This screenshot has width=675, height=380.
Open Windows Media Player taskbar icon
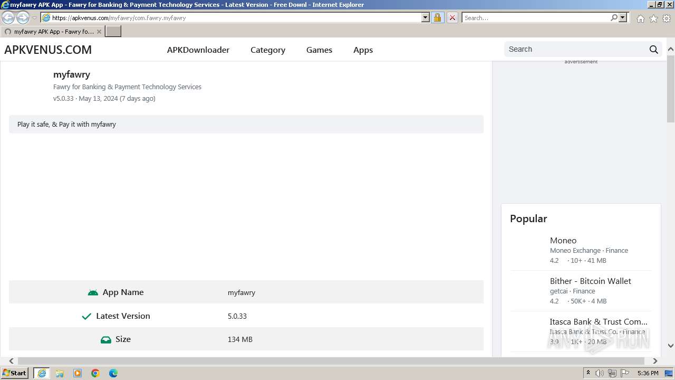[78, 373]
